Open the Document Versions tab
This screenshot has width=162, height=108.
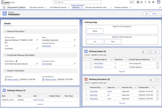tap(37, 7)
